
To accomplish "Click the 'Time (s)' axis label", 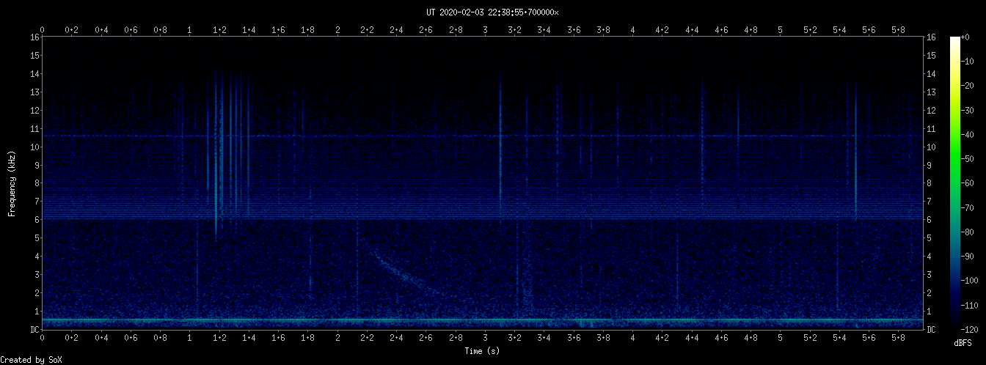I will [x=482, y=351].
